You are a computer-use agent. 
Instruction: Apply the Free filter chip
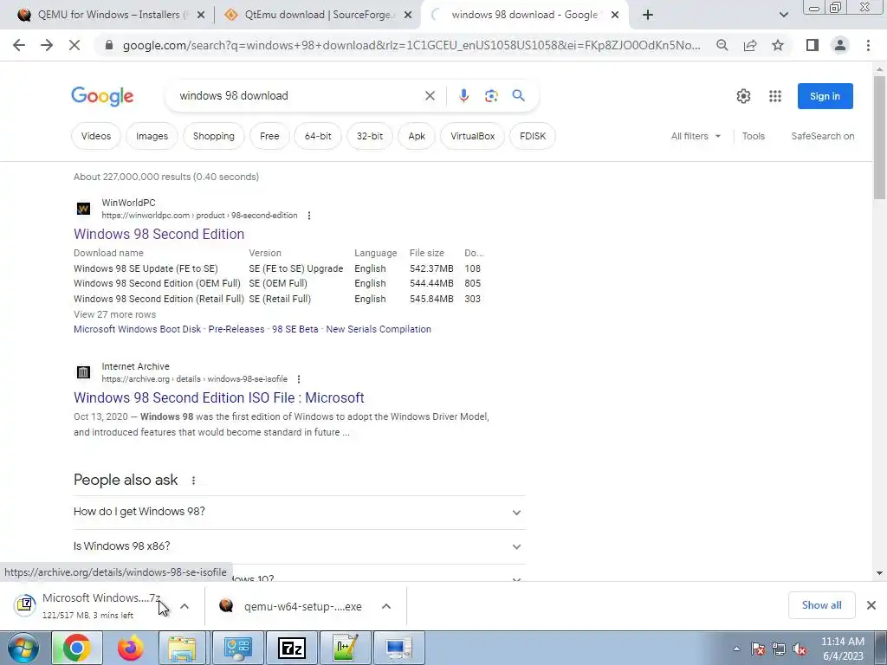(x=269, y=136)
